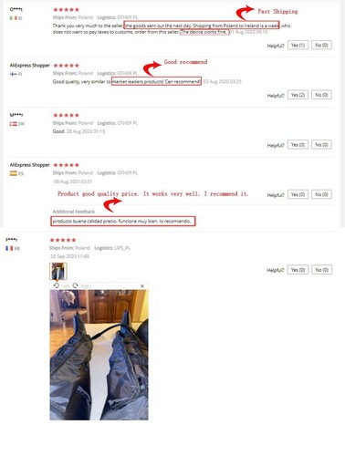Vote Yes (0) on the Denmark review
This screenshot has height=456, width=345.
pyautogui.click(x=298, y=145)
